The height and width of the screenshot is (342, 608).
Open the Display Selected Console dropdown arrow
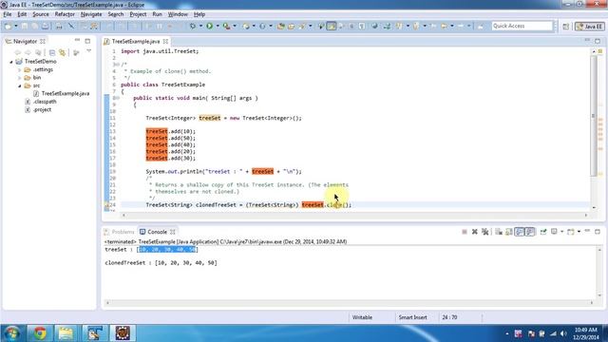click(561, 232)
